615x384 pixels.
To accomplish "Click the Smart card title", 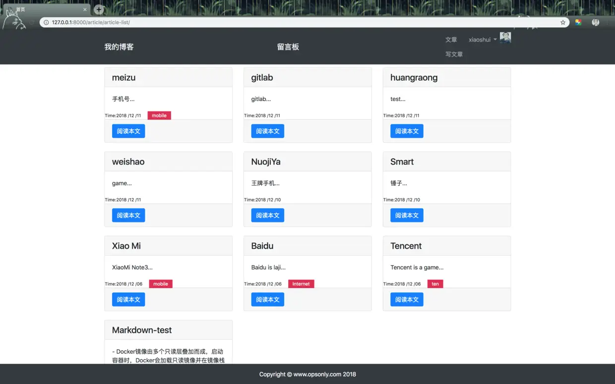I will pyautogui.click(x=402, y=162).
